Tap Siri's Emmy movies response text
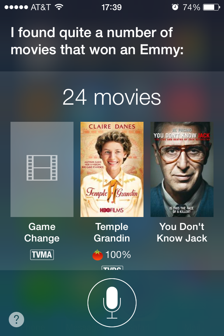This screenshot has height=336, width=224. point(97,41)
